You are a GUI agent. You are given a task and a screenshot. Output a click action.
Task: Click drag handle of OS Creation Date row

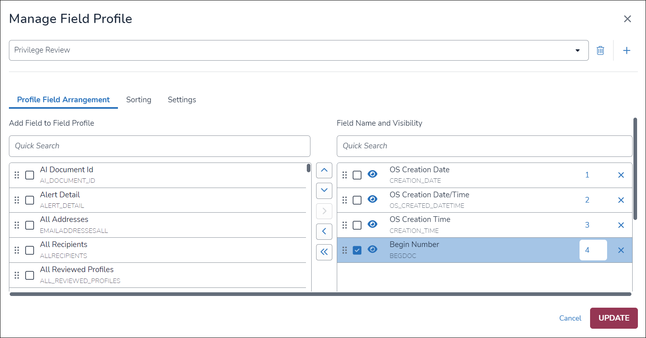tap(344, 175)
